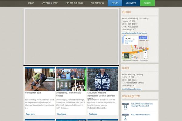
Task: Click the RESTORE section heading
Action: click(126, 12)
